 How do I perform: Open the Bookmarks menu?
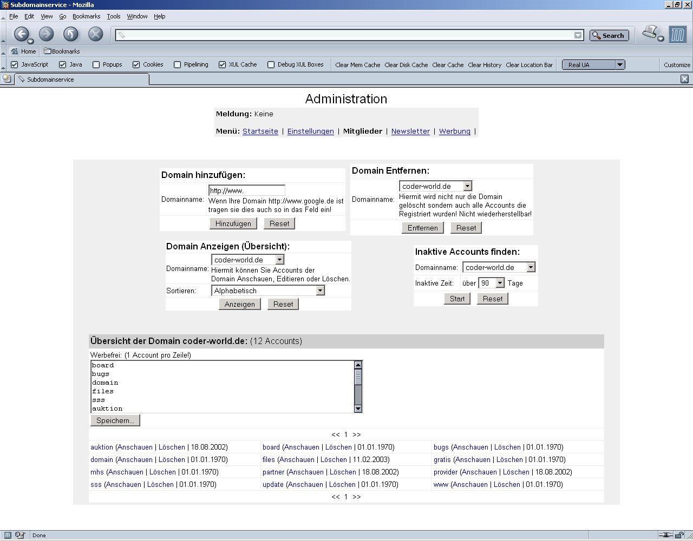point(87,16)
